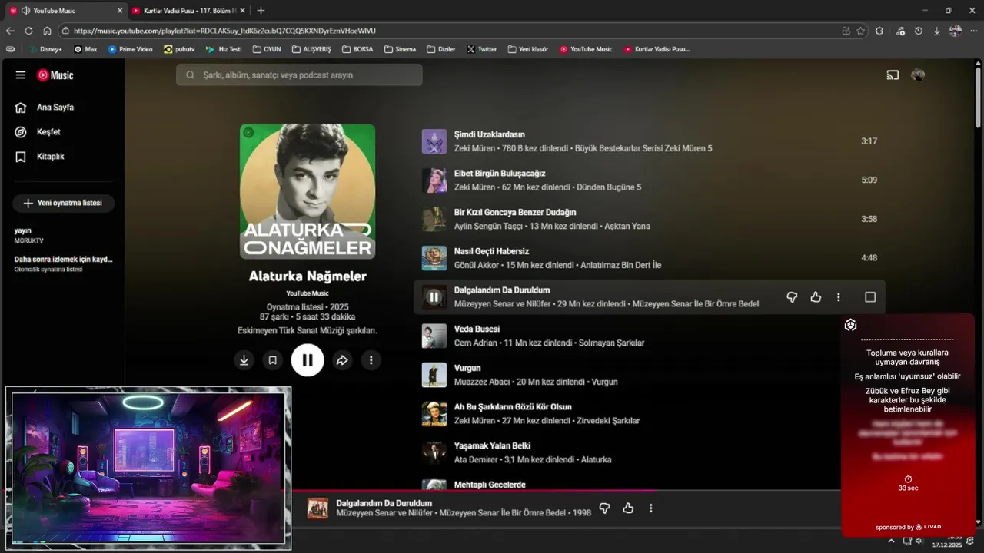Click the Veda Busesi song title

pyautogui.click(x=477, y=329)
